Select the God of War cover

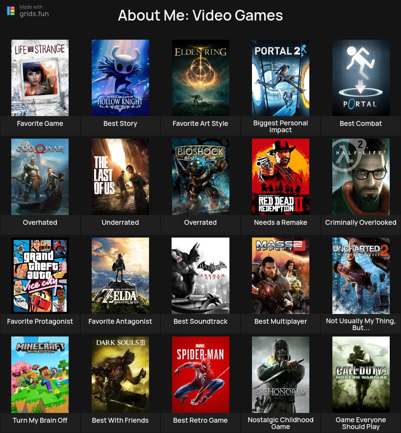pyautogui.click(x=40, y=177)
